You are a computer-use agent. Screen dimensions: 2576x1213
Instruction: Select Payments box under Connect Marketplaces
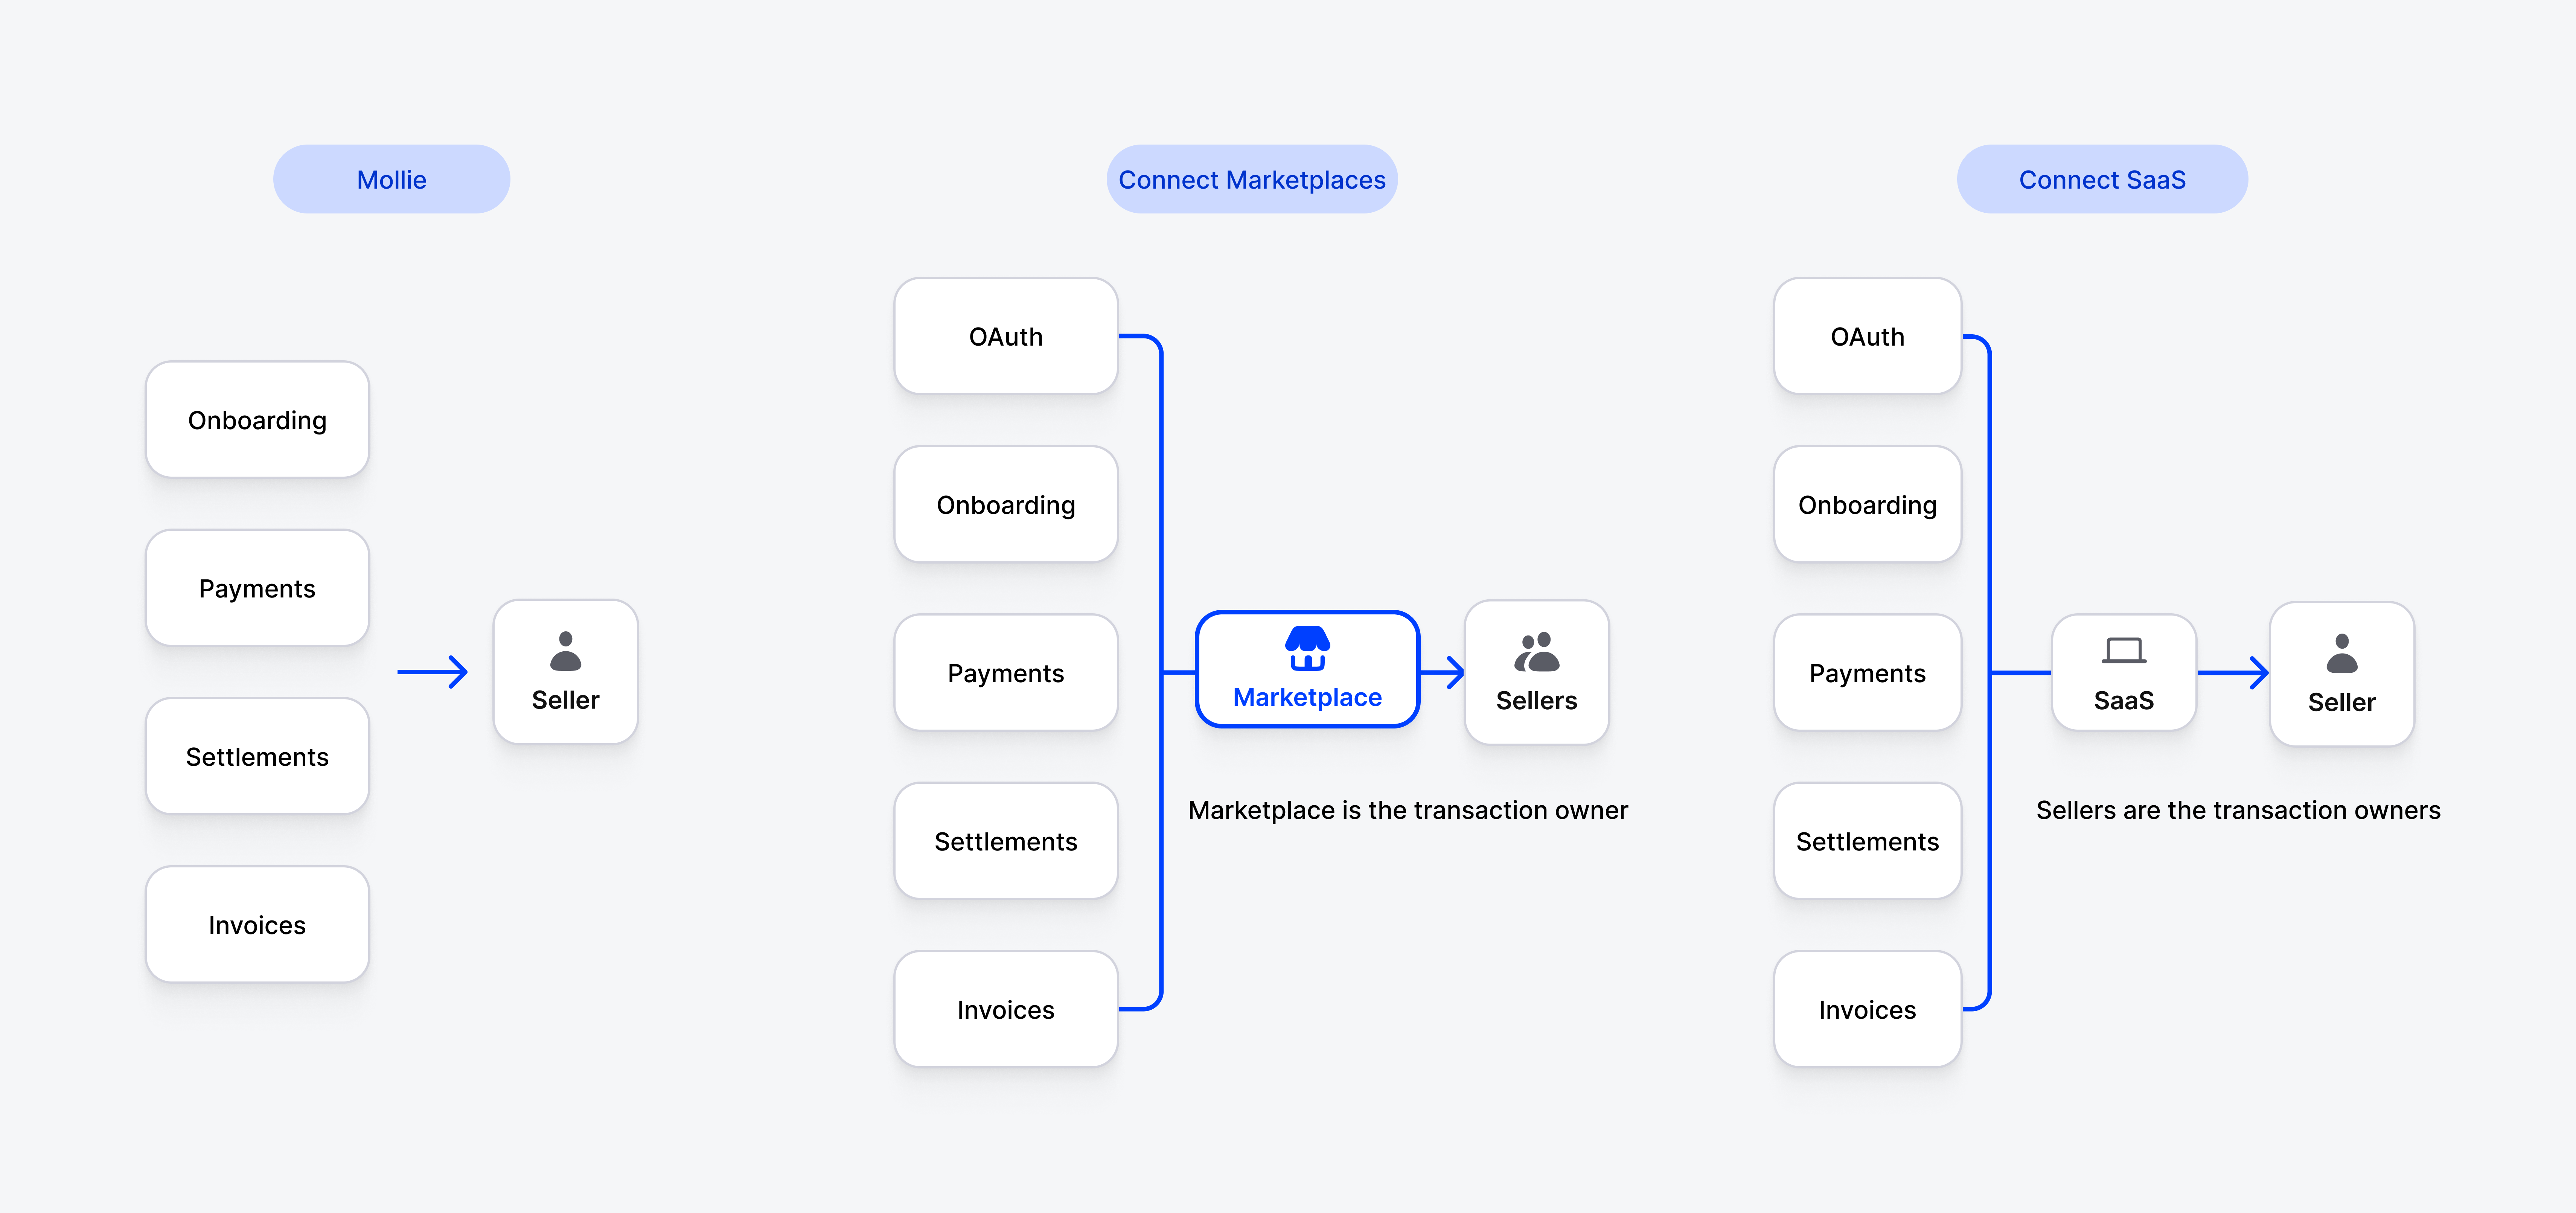(x=1006, y=672)
